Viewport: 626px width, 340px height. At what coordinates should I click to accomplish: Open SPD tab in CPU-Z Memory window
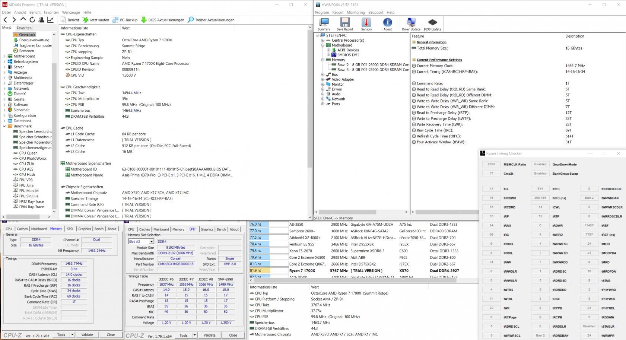70,229
